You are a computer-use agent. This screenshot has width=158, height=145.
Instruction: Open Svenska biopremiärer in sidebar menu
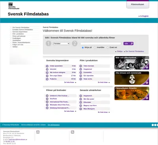pyautogui.click(x=20, y=32)
